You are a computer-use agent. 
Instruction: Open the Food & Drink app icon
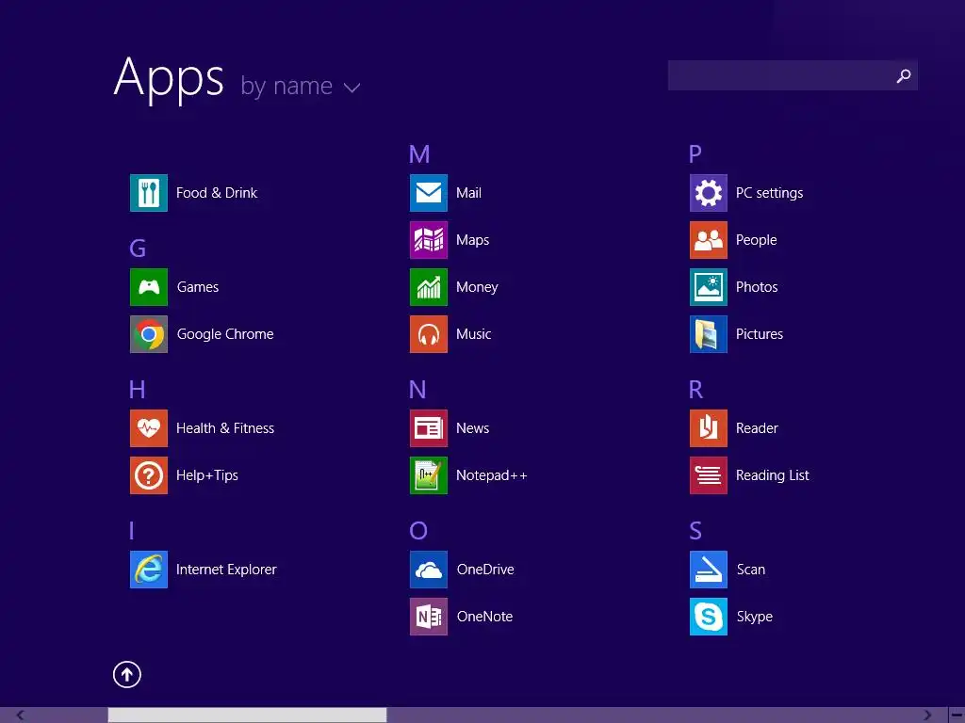[x=148, y=193]
